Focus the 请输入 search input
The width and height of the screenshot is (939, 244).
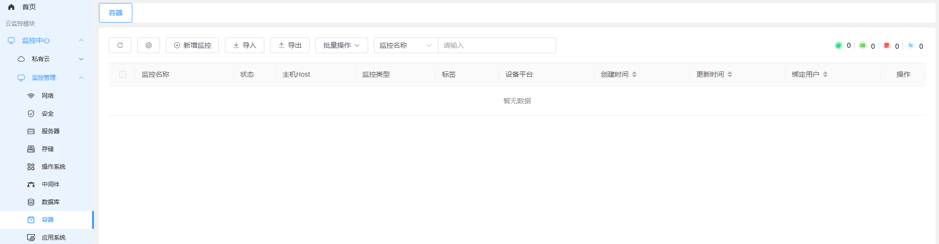[497, 45]
